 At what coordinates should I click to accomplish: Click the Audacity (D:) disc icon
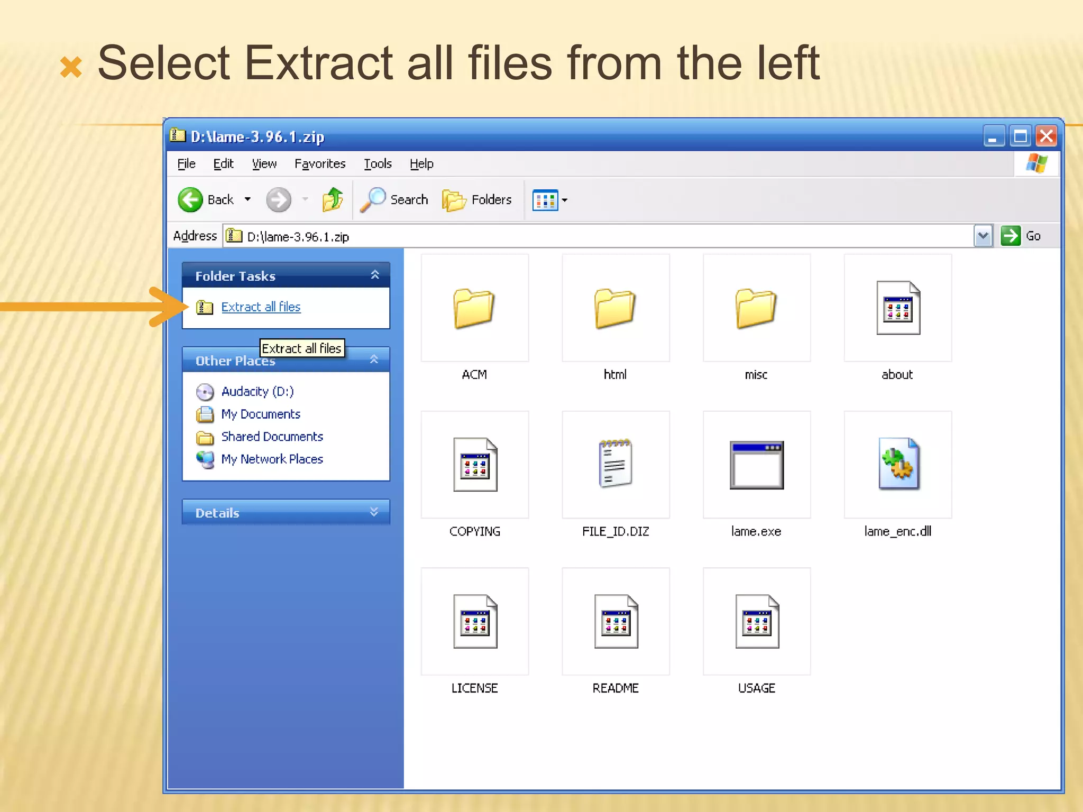coord(205,392)
